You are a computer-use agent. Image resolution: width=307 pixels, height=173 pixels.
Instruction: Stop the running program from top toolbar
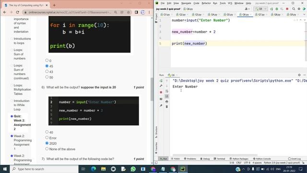point(287,9)
